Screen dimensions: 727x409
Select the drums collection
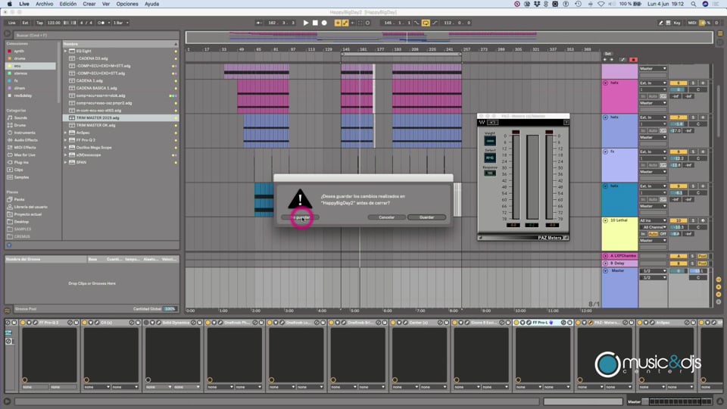tap(20, 58)
